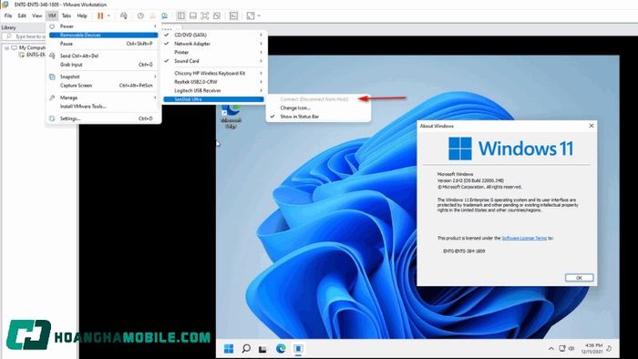This screenshot has width=638, height=359.
Task: Open the View menu
Action: [37, 15]
